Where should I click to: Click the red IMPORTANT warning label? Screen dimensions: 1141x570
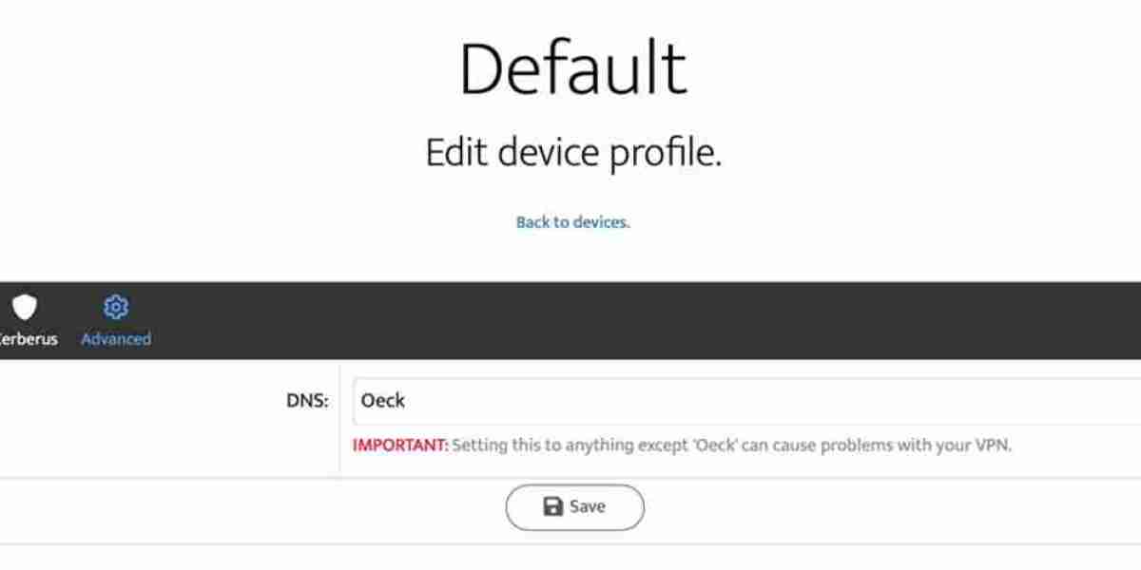tap(399, 445)
